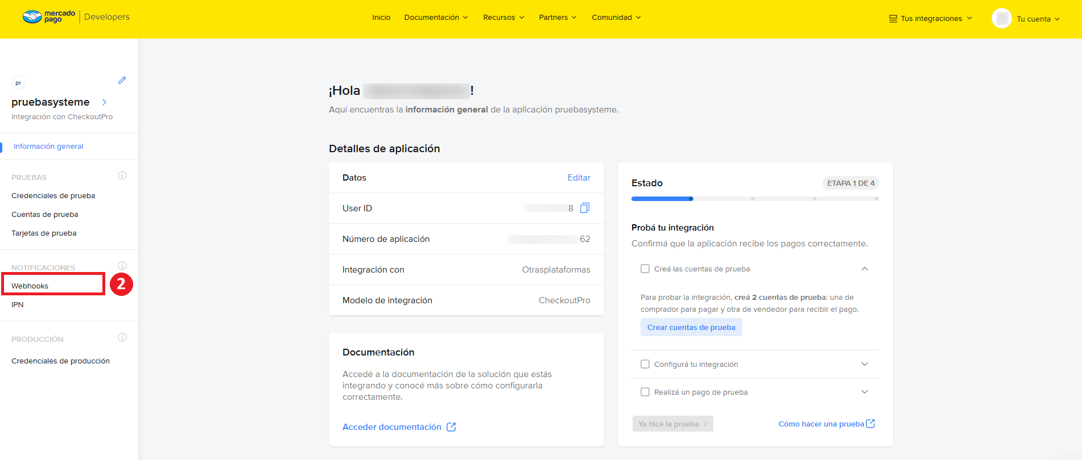Select Información general in the sidebar
1082x460 pixels.
(x=48, y=147)
